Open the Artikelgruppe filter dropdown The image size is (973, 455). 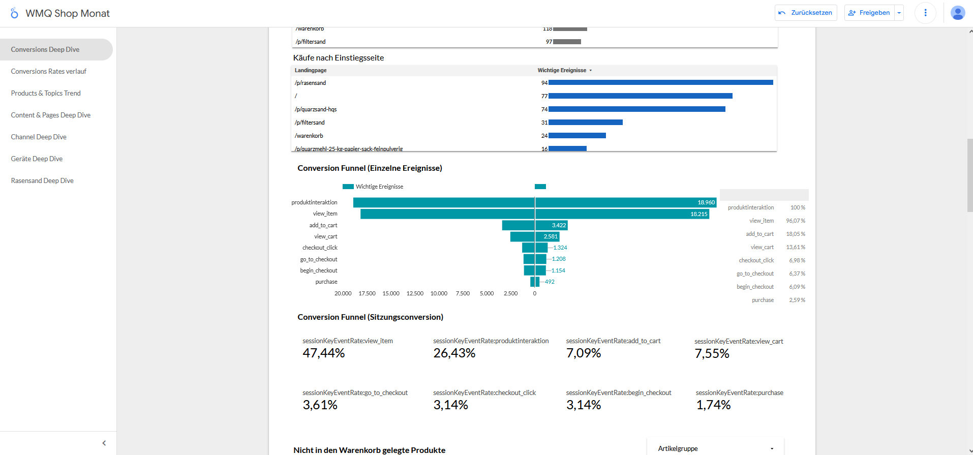coord(715,448)
